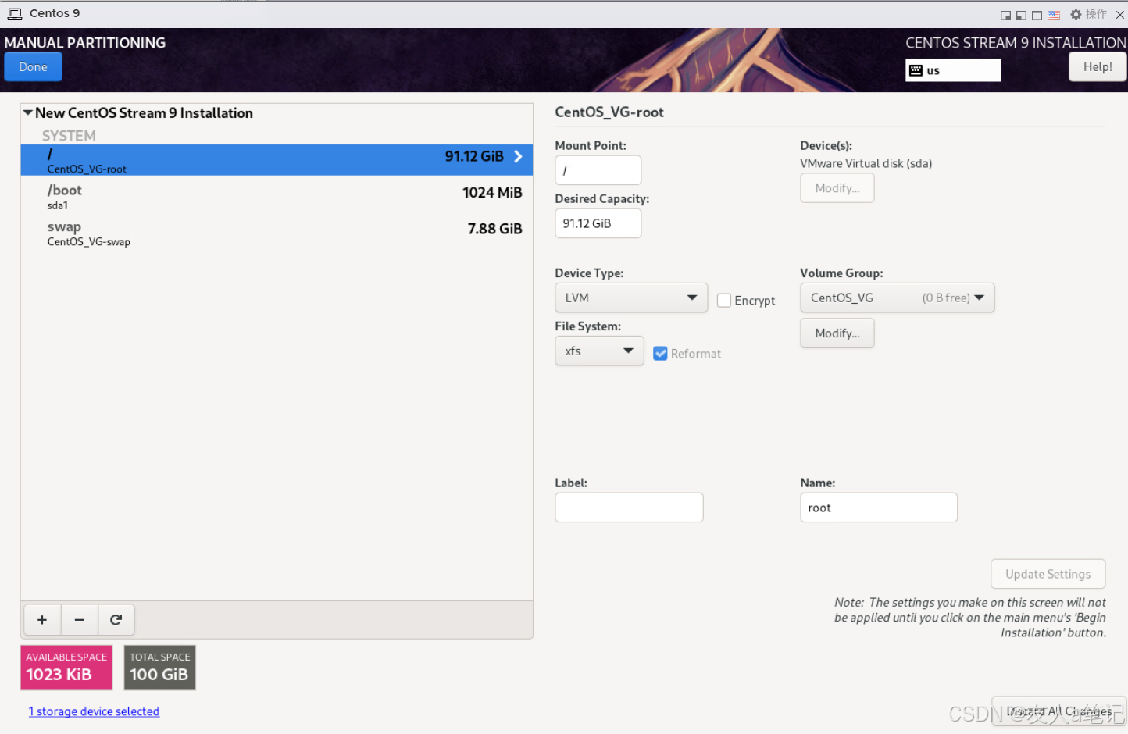The image size is (1128, 734).
Task: Click Modify under Device(s)
Action: click(837, 188)
